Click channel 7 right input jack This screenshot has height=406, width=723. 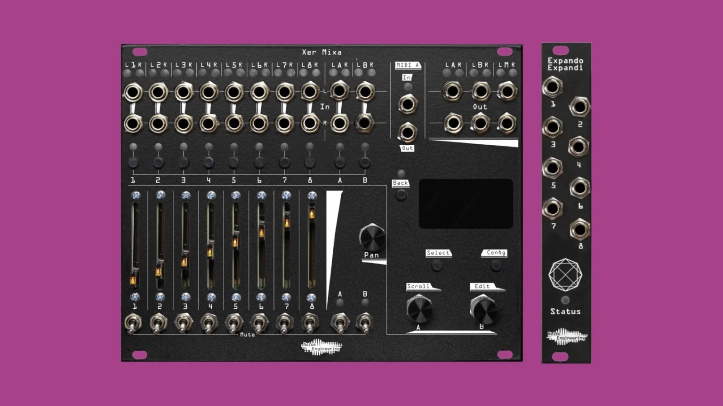(284, 124)
